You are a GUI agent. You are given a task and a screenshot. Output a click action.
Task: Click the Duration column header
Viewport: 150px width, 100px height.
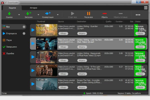119,21
